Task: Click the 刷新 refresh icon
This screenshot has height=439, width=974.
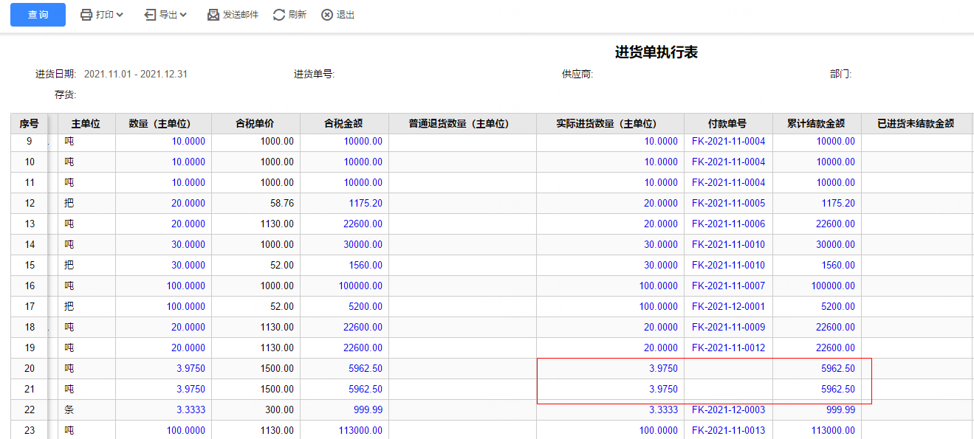Action: [x=279, y=15]
